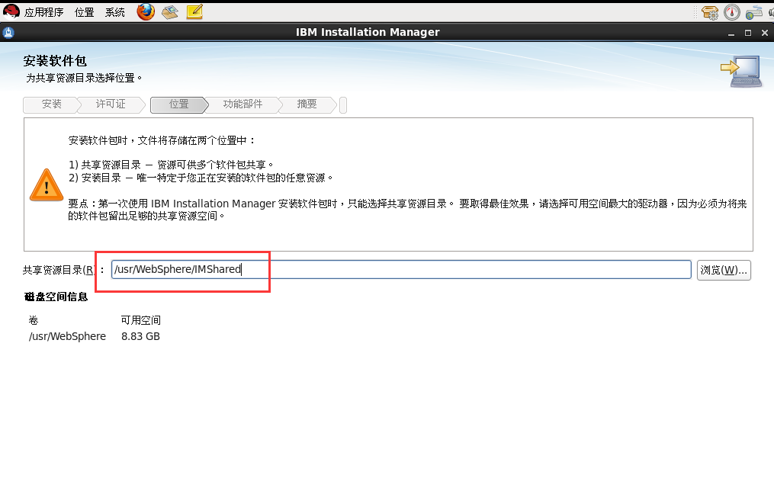Image resolution: width=774 pixels, height=494 pixels.
Task: Click the install package computer graphic
Action: click(x=741, y=72)
